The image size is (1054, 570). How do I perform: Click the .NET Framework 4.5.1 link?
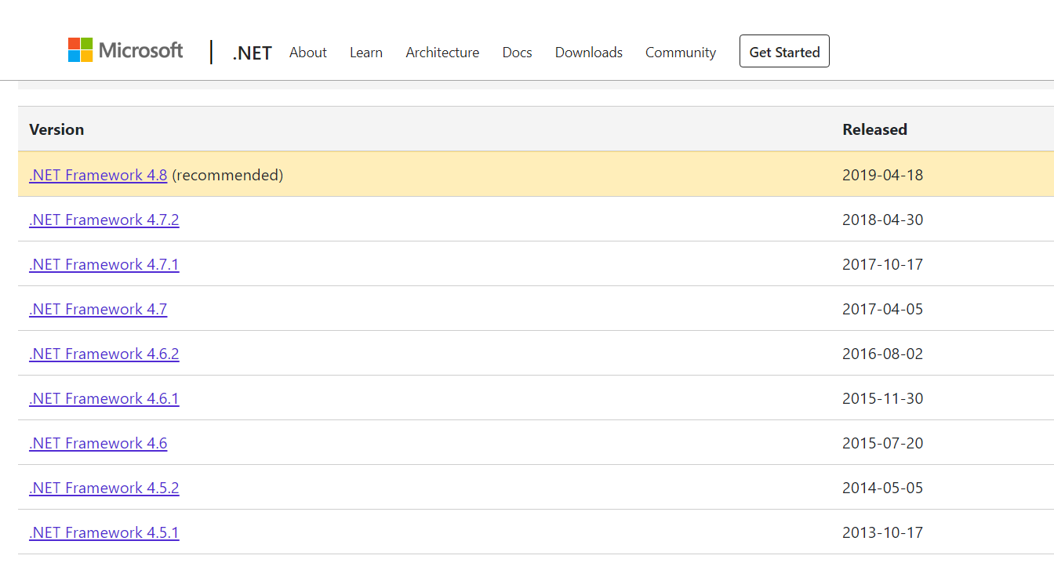(x=104, y=532)
